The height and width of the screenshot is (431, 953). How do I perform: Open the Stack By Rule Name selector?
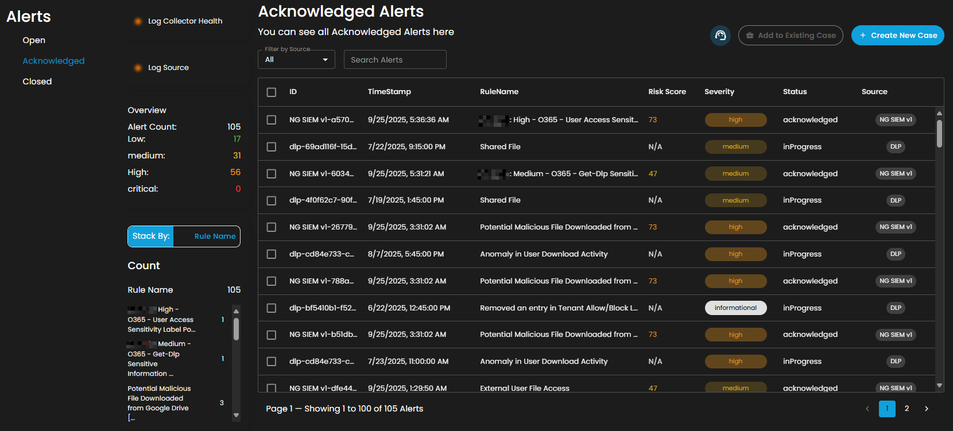(x=215, y=236)
